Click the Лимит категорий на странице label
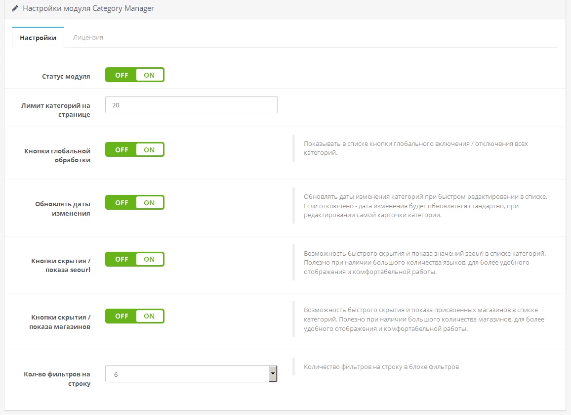The height and width of the screenshot is (415, 571). point(56,110)
